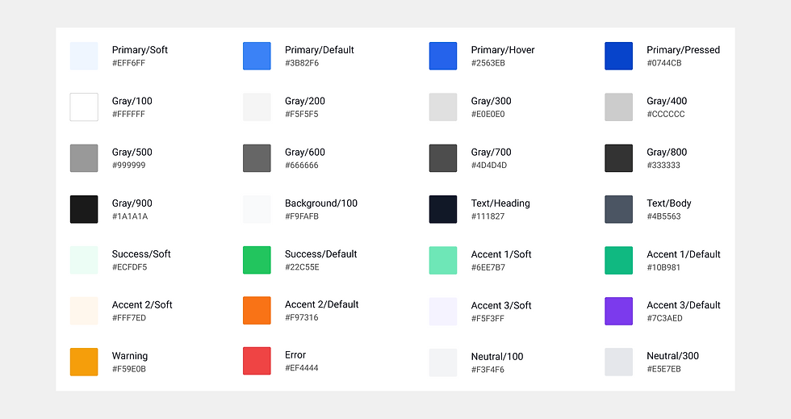Click the Success/Default green swatch
Viewport: 791px width, 419px height.
tap(257, 260)
